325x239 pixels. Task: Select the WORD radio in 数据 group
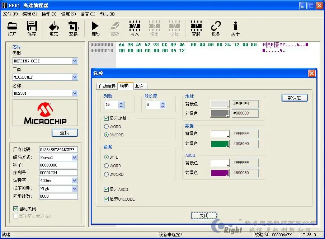click(106, 166)
